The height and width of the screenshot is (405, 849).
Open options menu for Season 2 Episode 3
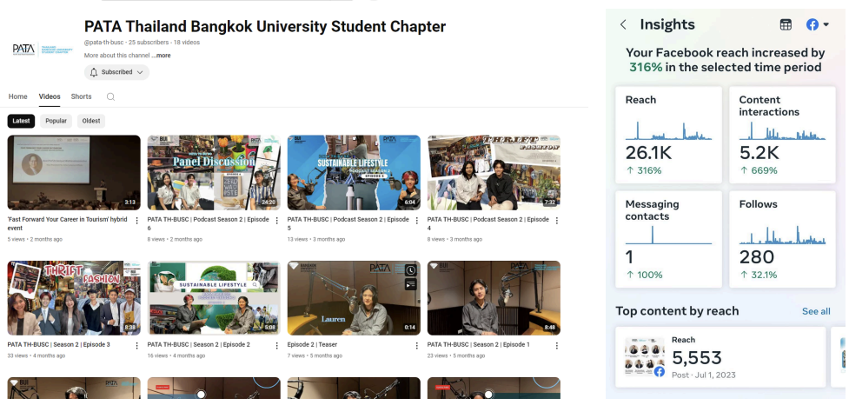click(136, 345)
